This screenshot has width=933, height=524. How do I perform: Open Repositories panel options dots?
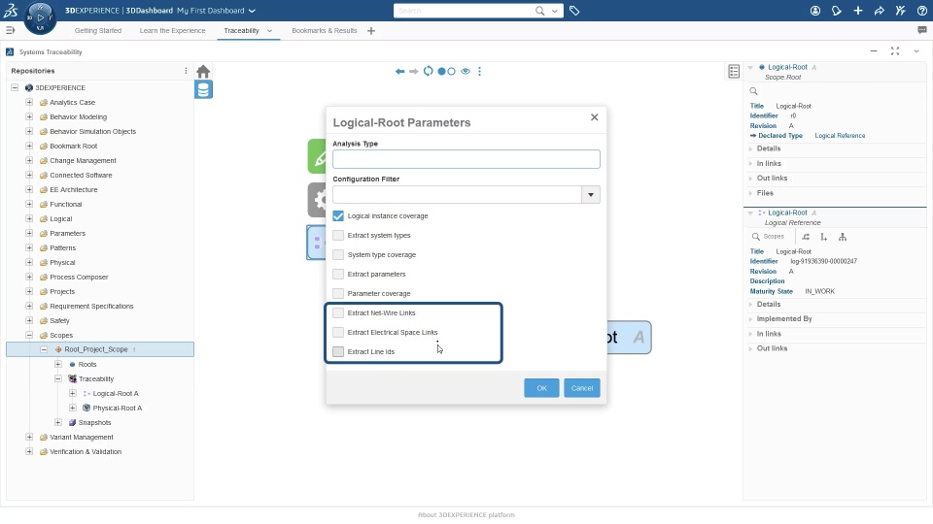[186, 71]
